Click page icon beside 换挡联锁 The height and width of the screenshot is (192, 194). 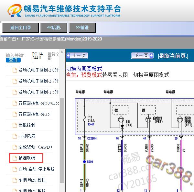click(x=15, y=158)
